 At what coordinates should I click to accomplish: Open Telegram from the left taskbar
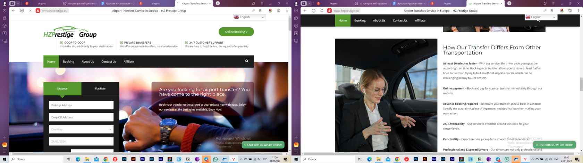click(x=206, y=159)
